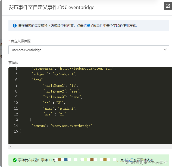
Task: Click the empty area below line 15 in the editor
Action: pyautogui.click(x=90, y=139)
